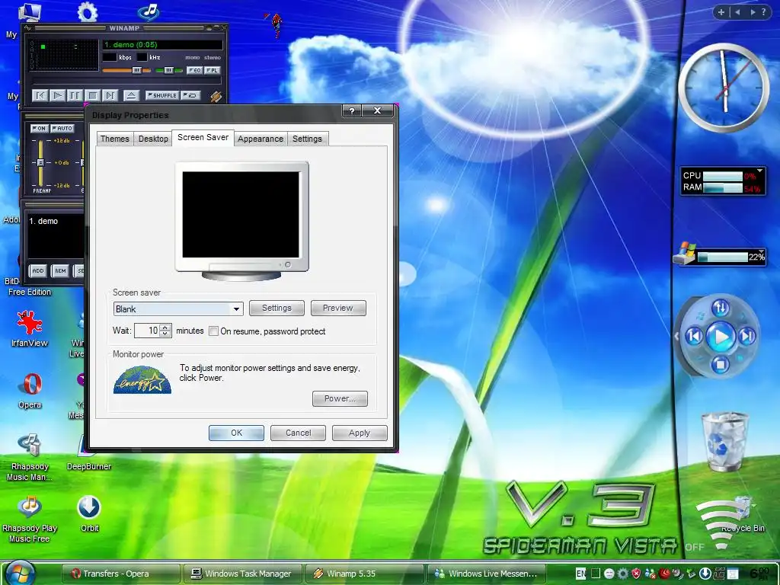
Task: Open Orbit downloader desktop icon
Action: click(x=89, y=513)
